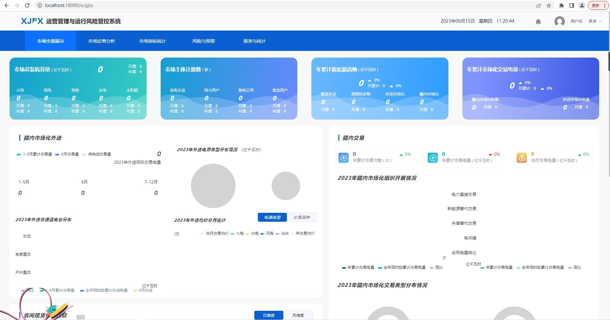The width and height of the screenshot is (610, 320).
Task: Switch to the 市场运营分析 tab
Action: point(102,41)
